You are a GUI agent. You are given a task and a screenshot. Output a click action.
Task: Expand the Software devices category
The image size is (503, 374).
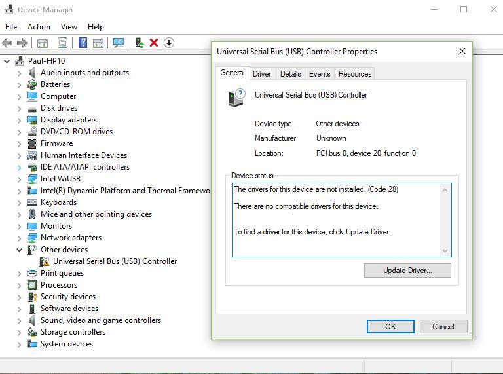tap(19, 309)
